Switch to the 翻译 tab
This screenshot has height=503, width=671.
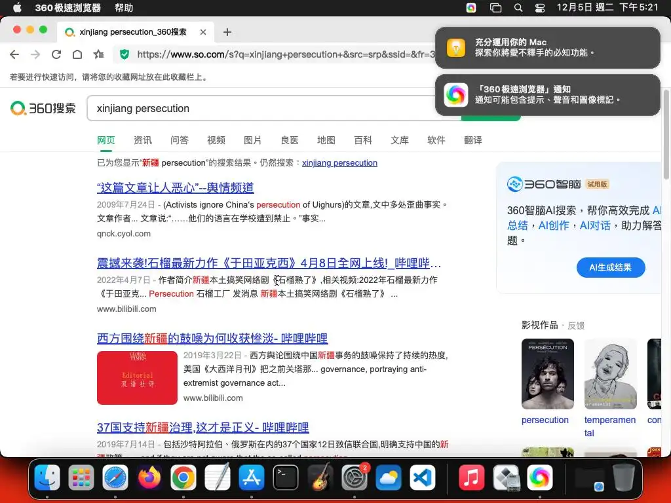pyautogui.click(x=473, y=140)
